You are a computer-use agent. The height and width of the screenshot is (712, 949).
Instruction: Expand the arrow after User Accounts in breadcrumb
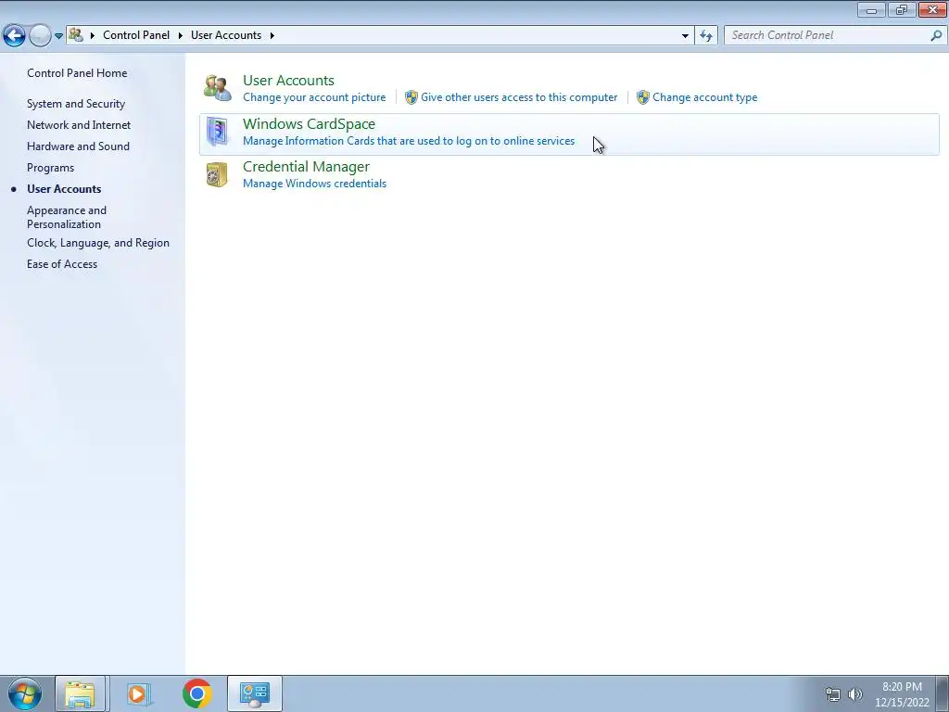click(272, 36)
